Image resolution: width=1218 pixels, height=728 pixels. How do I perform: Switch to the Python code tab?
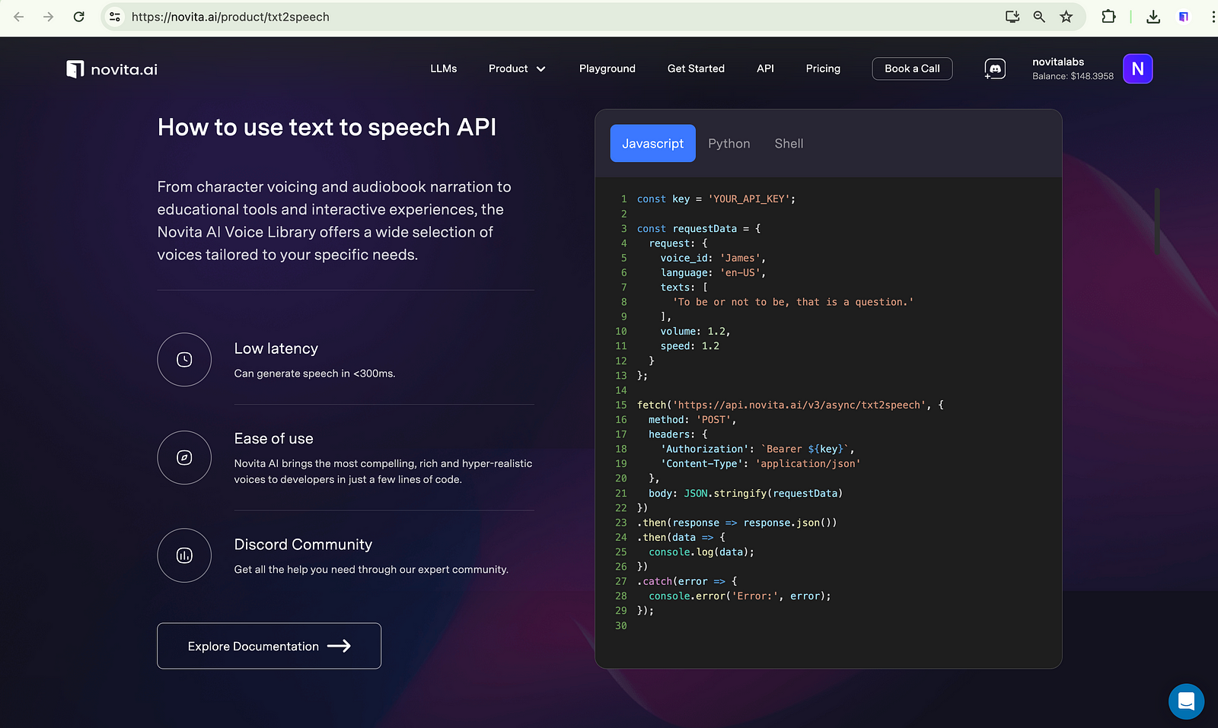point(729,144)
